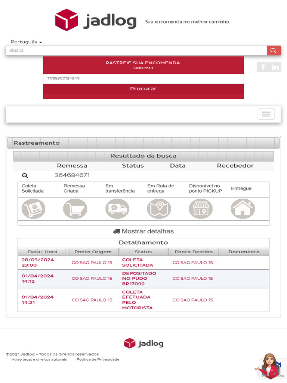287x383 pixels.
Task: Click the Coleta Solicitada step label
Action: point(33,189)
